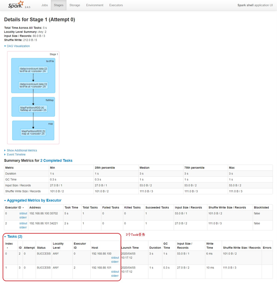Click the wordcount.data [3] textFile node

point(33,85)
